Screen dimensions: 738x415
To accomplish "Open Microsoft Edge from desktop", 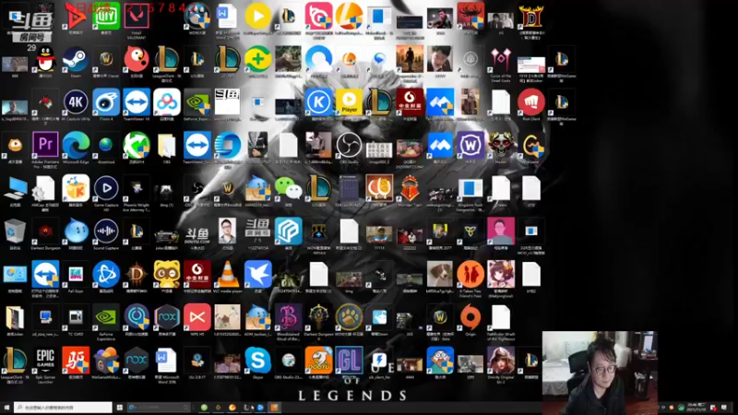I will pyautogui.click(x=76, y=145).
